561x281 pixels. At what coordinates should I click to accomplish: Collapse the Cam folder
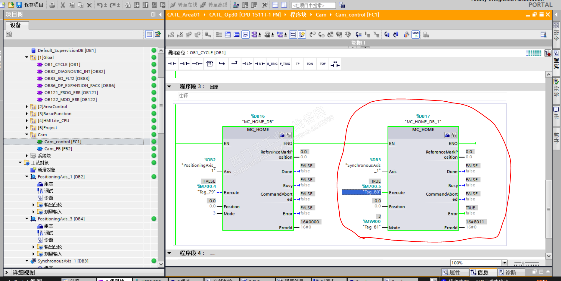27,135
